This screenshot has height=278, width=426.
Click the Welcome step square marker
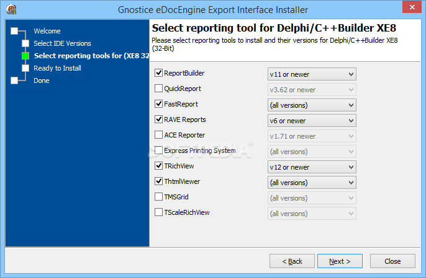[x=14, y=31]
